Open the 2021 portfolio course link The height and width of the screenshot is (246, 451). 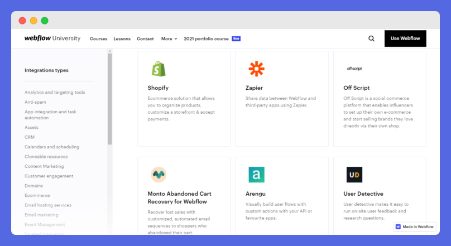(206, 39)
